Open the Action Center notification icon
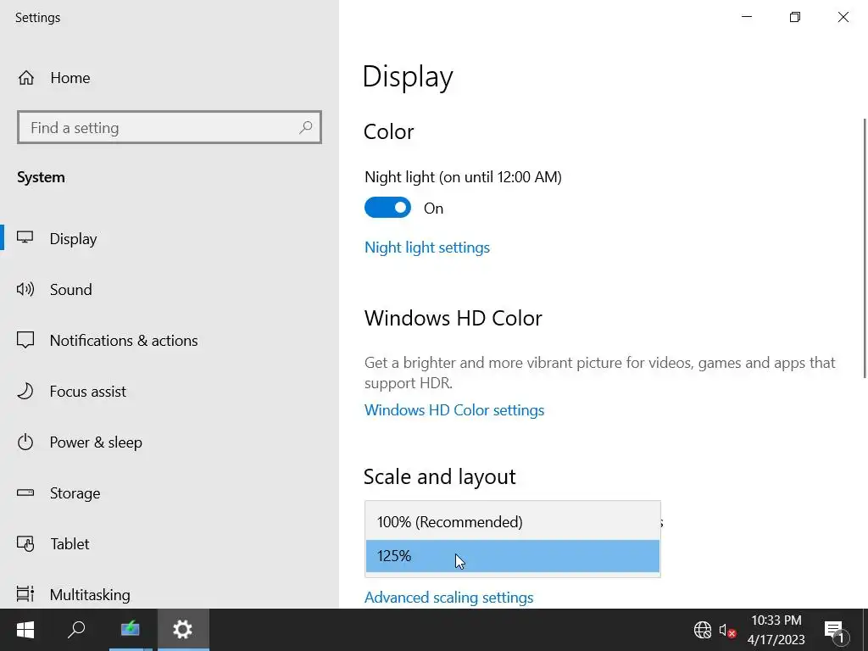The height and width of the screenshot is (651, 868). click(x=835, y=631)
